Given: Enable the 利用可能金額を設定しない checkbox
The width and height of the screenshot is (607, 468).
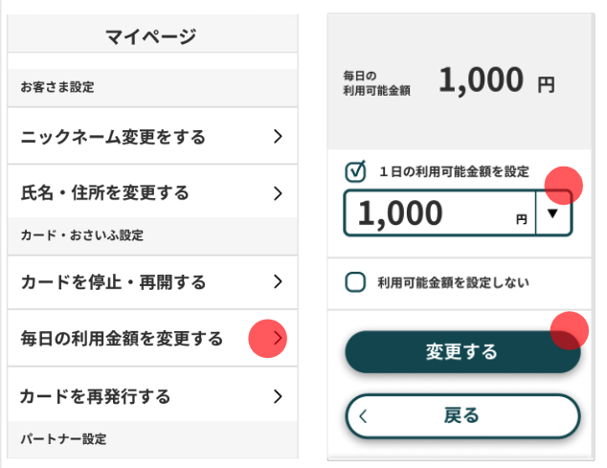Looking at the screenshot, I should (355, 282).
